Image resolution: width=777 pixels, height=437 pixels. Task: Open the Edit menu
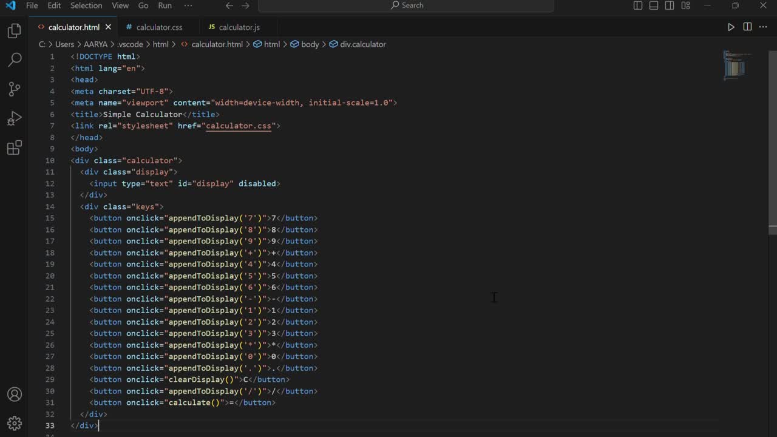point(54,5)
